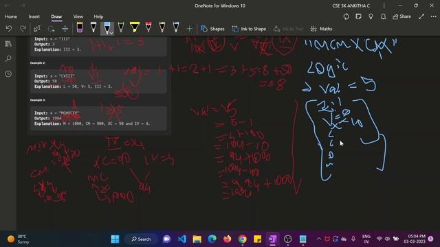The width and height of the screenshot is (440, 247).
Task: Select the Objects or Type Text tool
Action: point(37,29)
